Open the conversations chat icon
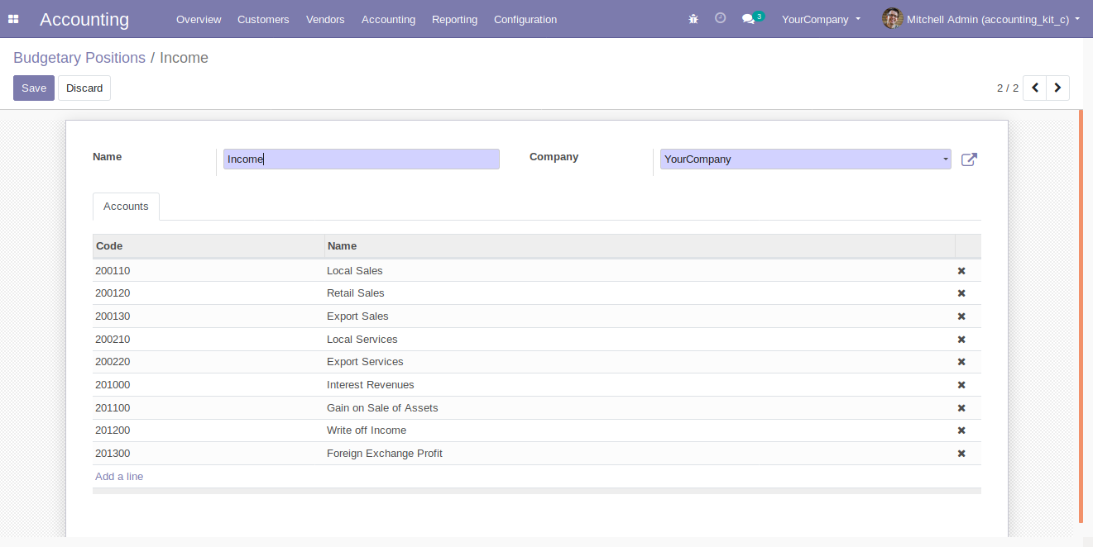Image resolution: width=1093 pixels, height=547 pixels. tap(749, 19)
